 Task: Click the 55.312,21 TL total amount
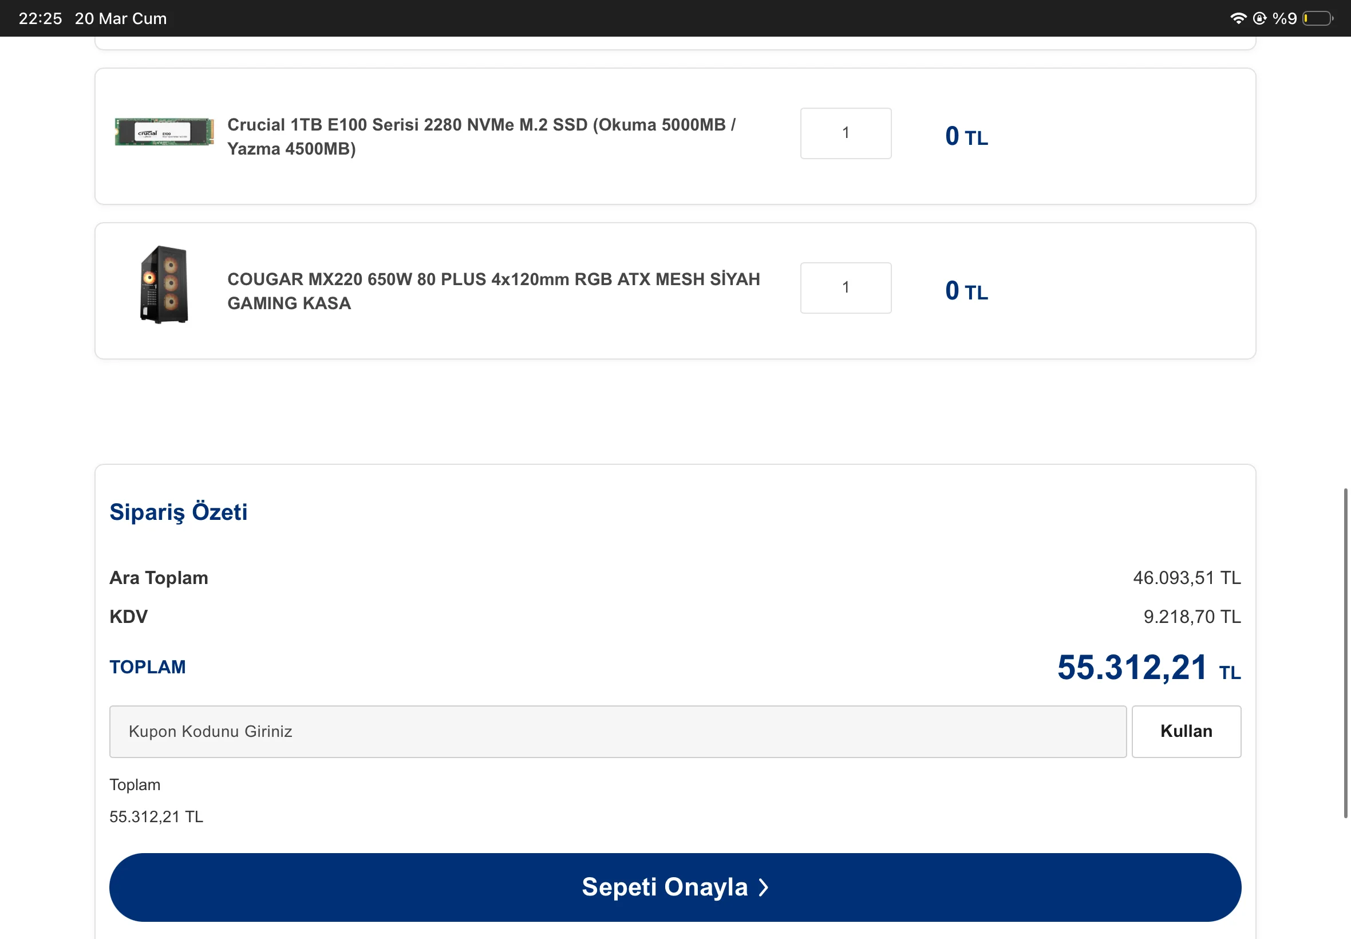[x=1148, y=668]
